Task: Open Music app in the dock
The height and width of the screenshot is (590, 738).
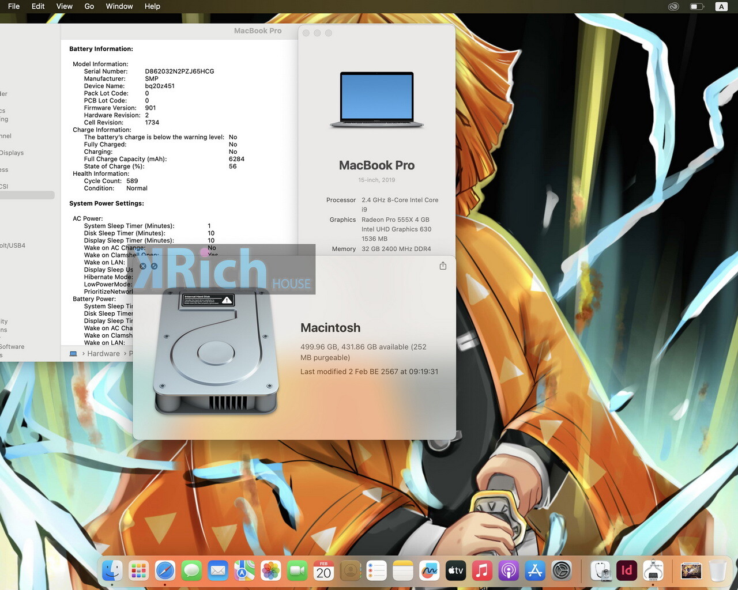Action: 482,570
